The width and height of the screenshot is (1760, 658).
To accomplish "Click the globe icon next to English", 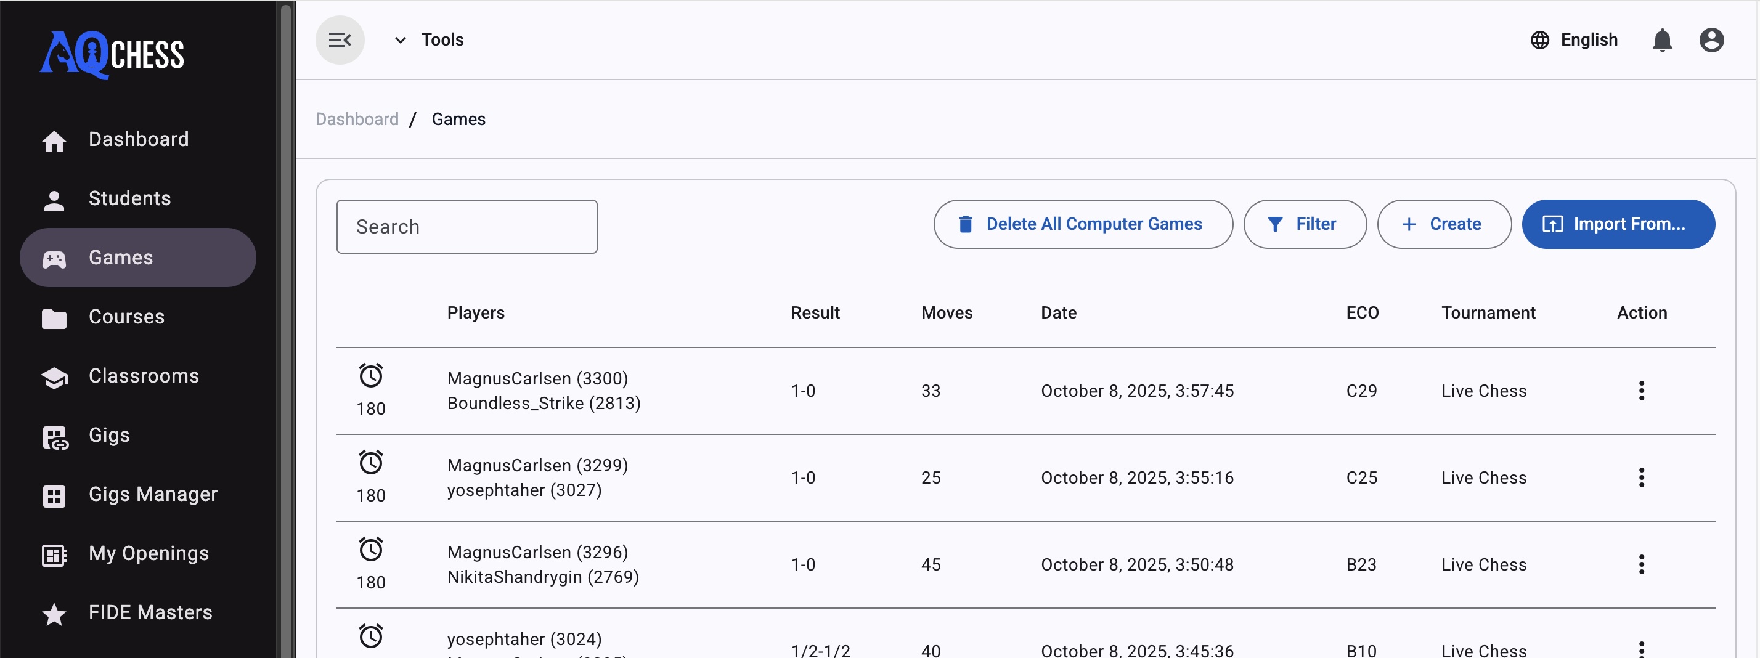I will point(1539,39).
